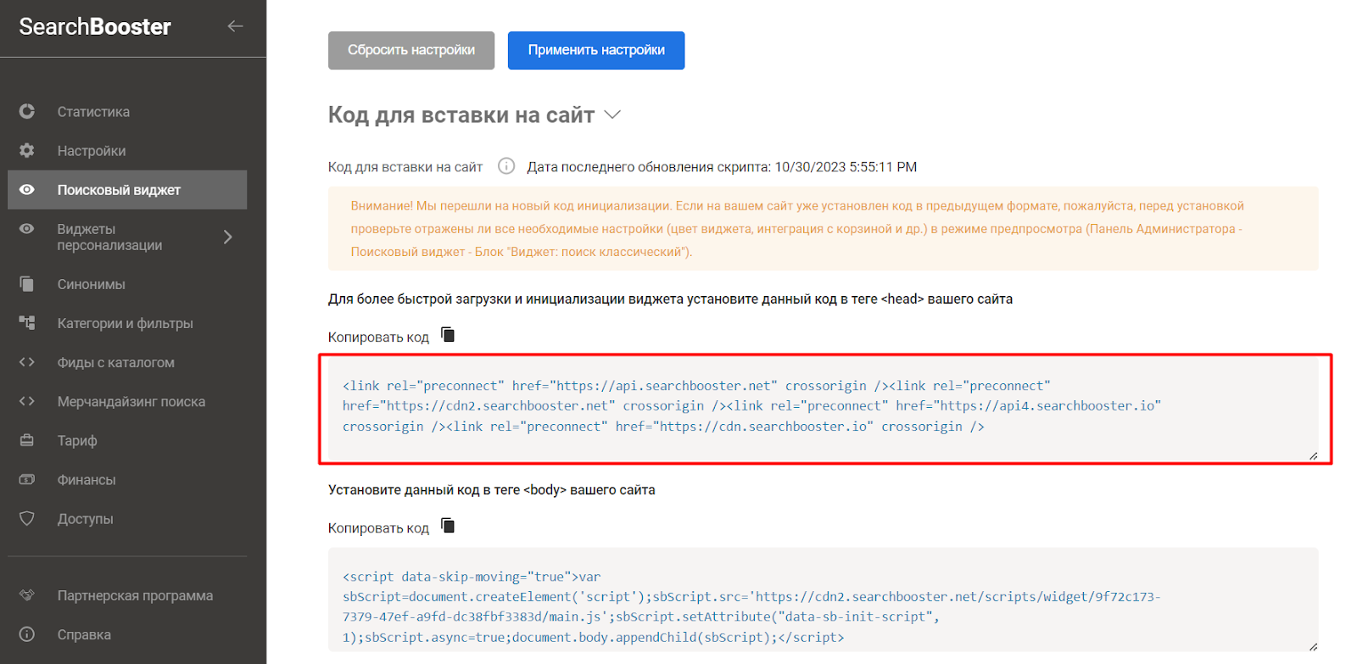This screenshot has height=664, width=1357.
Task: Click the Мерчандайзинг поиска code icon
Action: click(x=27, y=401)
